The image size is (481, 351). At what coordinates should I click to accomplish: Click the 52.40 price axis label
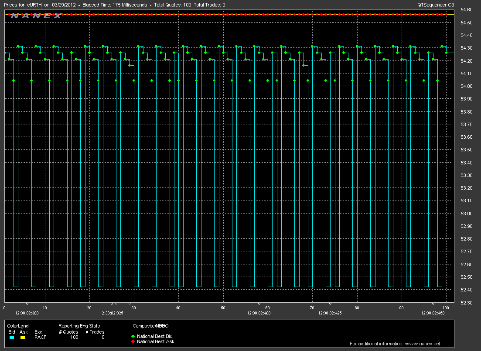[x=467, y=290]
